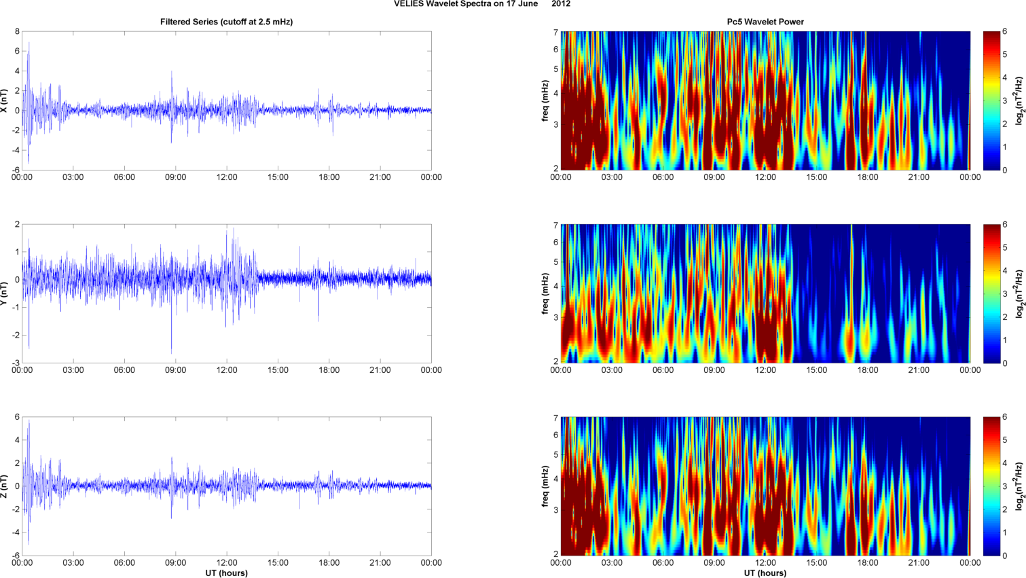
Task: Click 'freq (mHz)' label of bottom spectrogram
Action: point(545,486)
